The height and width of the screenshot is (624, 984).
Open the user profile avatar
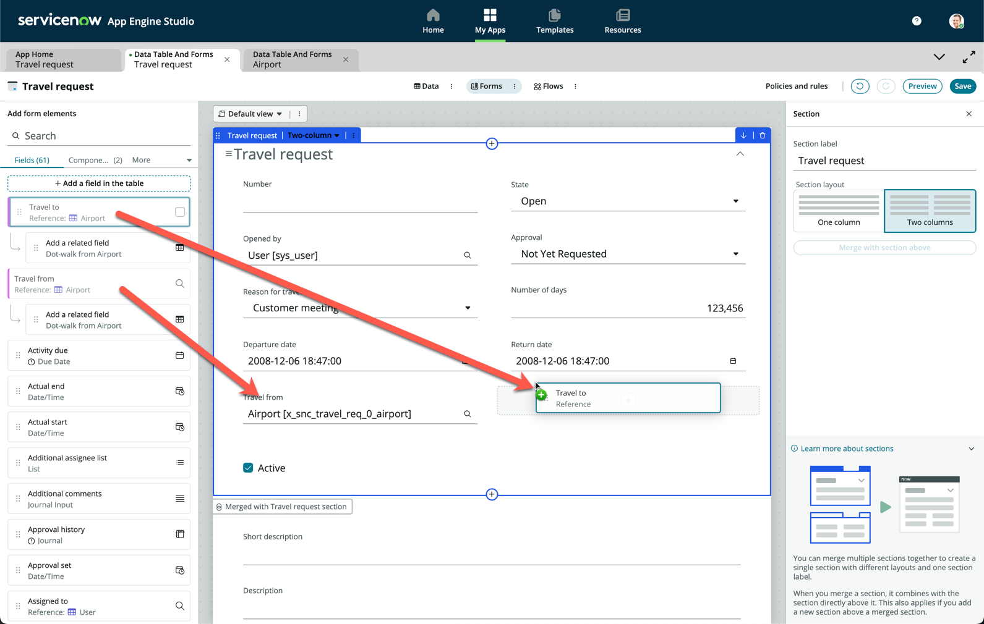coord(956,21)
